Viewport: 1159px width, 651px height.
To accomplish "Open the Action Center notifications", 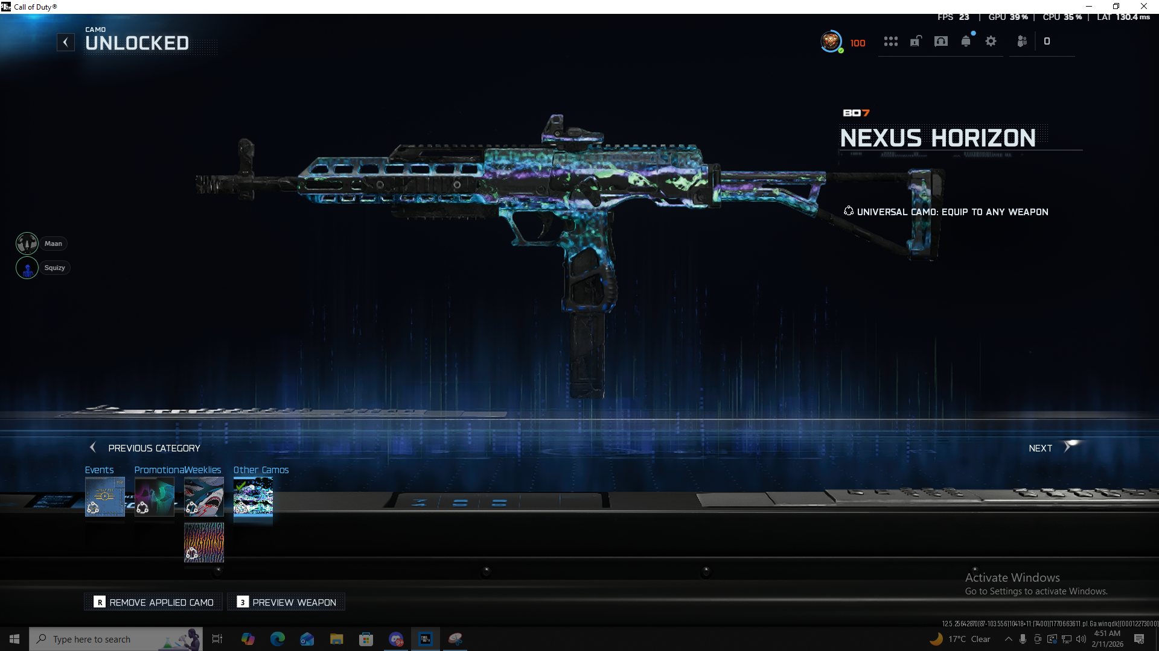I will pos(1139,639).
